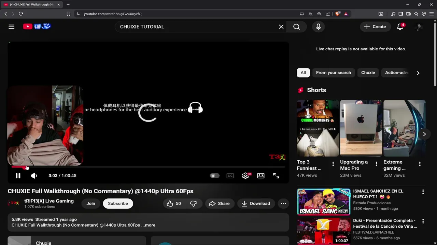This screenshot has width=437, height=245.
Task: Run search with magnifier button
Action: point(296,27)
